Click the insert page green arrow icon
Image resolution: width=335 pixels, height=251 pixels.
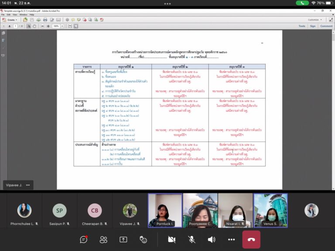(x=96, y=20)
